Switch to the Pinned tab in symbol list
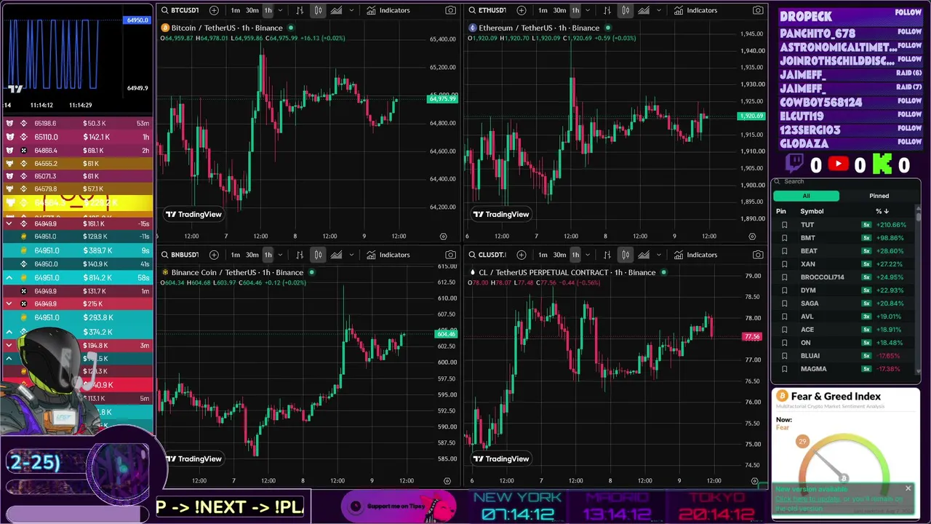This screenshot has width=931, height=524. pyautogui.click(x=879, y=196)
